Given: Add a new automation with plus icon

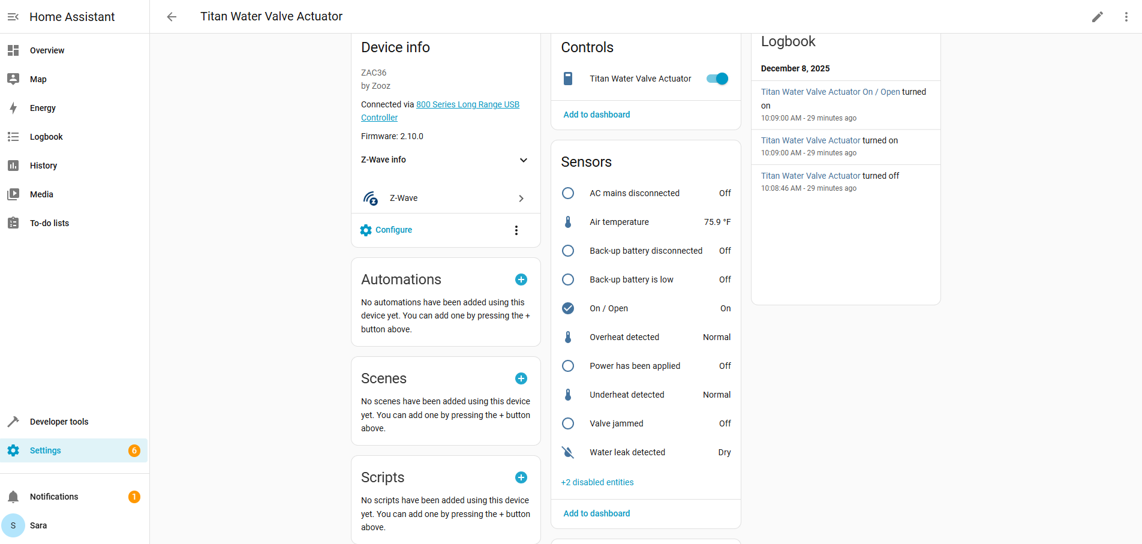Looking at the screenshot, I should pos(521,279).
